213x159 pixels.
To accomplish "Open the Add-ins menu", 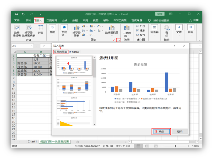I will tap(64, 30).
